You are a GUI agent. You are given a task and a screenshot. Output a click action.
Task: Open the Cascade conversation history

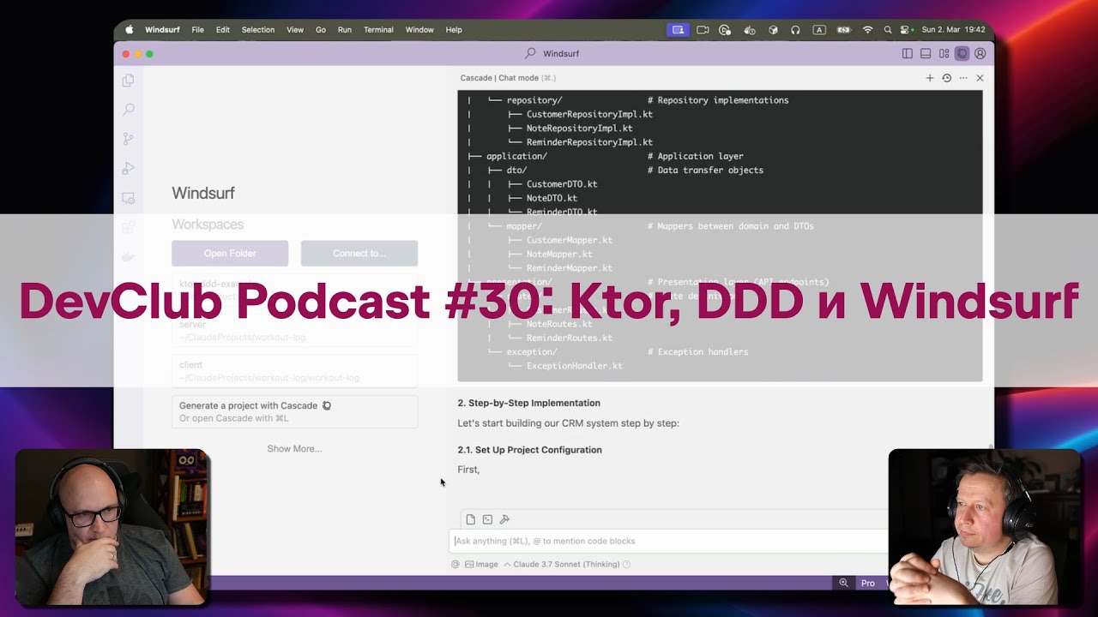coord(947,78)
